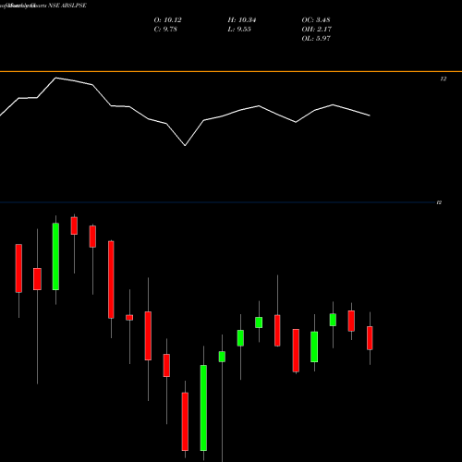Click the 12 label beside the dark blue line
Image resolution: width=462 pixels, height=462 pixels.
[439, 202]
